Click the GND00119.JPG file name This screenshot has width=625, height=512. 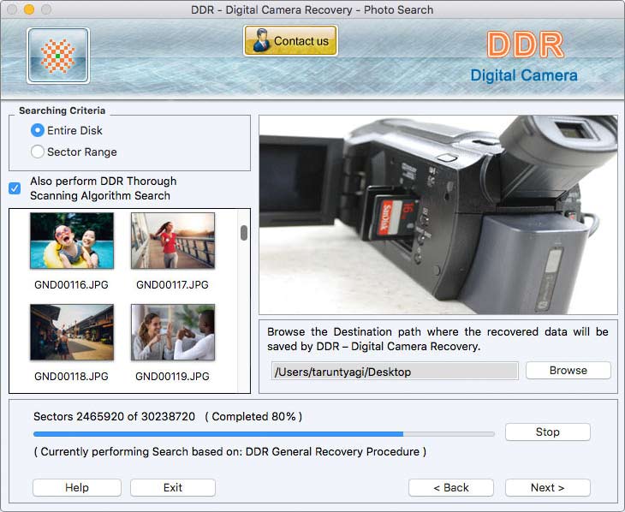(172, 377)
